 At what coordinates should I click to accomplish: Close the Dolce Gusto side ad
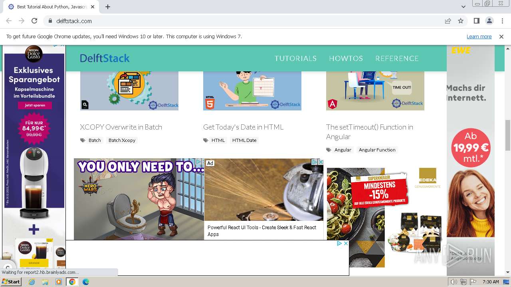click(62, 45)
